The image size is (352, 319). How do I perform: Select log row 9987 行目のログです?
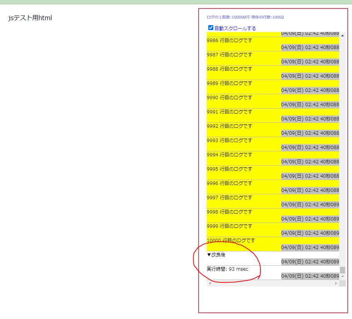point(273,59)
